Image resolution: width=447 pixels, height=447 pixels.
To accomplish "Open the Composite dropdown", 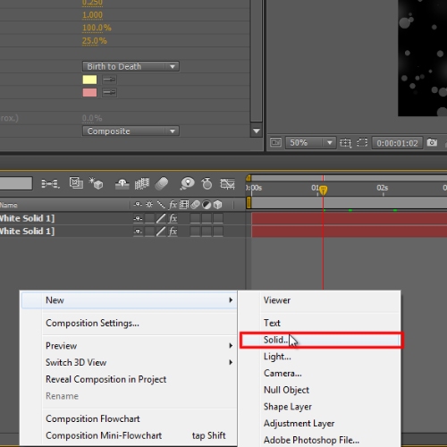I will (131, 131).
